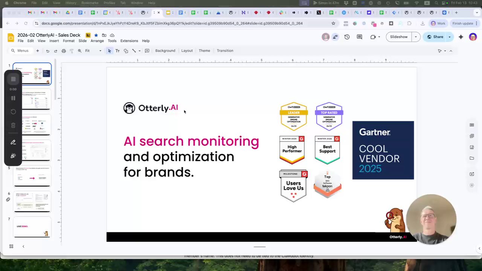Open the Chrome Work profile menu
Viewport: 482px width, 271px height.
pyautogui.click(x=438, y=23)
